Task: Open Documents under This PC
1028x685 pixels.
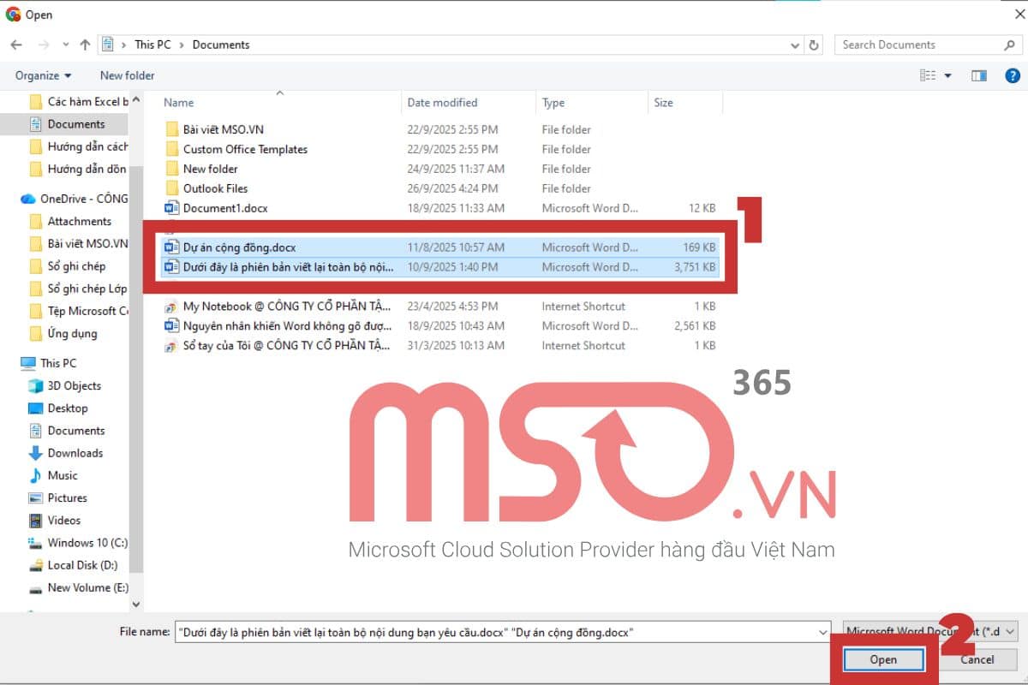Action: (x=67, y=431)
